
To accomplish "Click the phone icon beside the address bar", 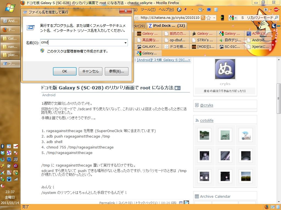I will [222, 18].
